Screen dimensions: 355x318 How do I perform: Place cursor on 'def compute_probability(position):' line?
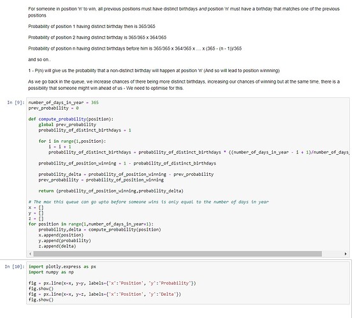pos(71,119)
